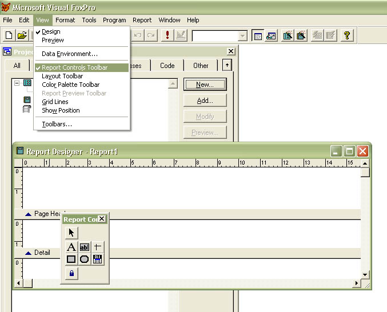The image size is (387, 312).
Task: Click the Undo toolbar icon
Action: coord(137,35)
